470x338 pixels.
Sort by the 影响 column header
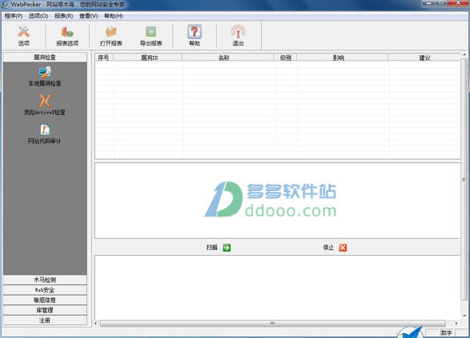tap(343, 58)
